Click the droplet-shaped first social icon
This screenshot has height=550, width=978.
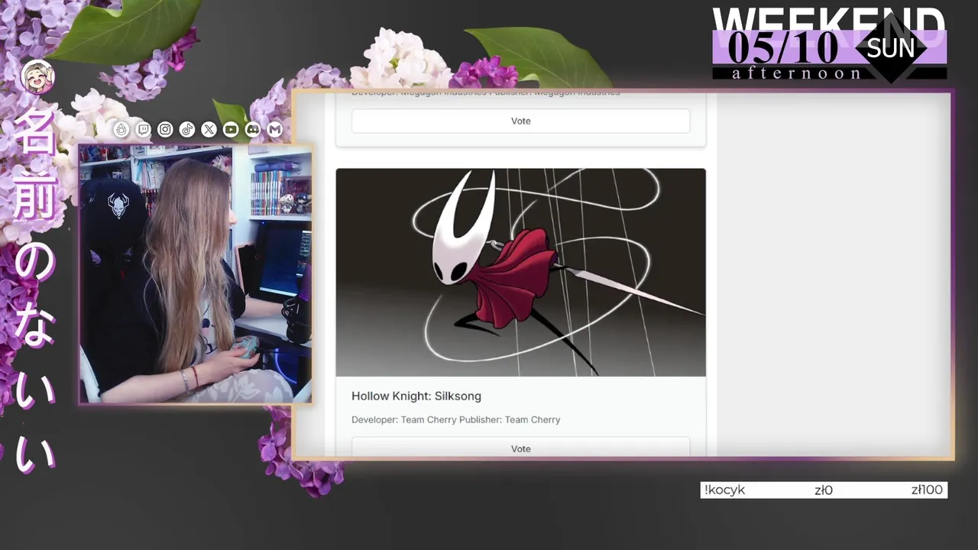121,130
